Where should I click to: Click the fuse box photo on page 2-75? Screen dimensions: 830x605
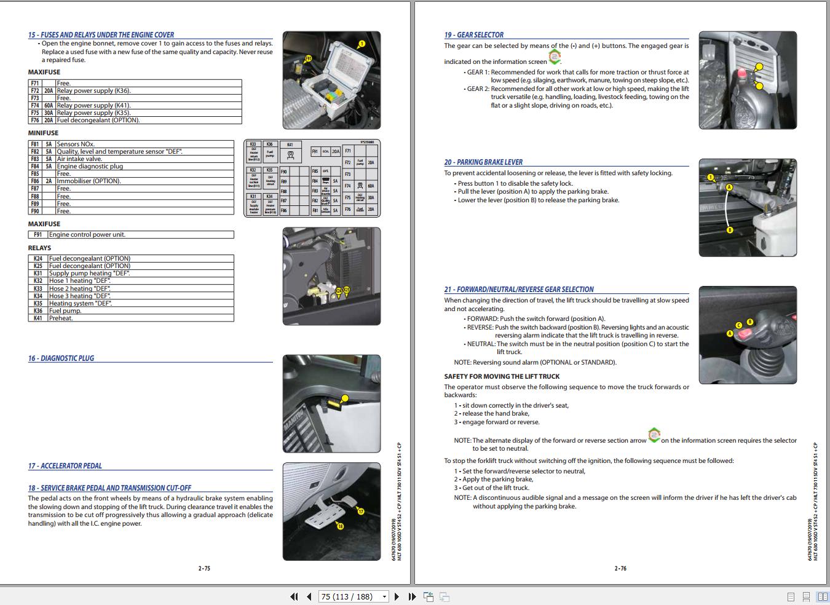332,80
